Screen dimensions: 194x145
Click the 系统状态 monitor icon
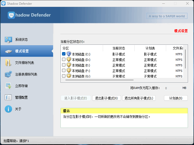click(x=8, y=40)
